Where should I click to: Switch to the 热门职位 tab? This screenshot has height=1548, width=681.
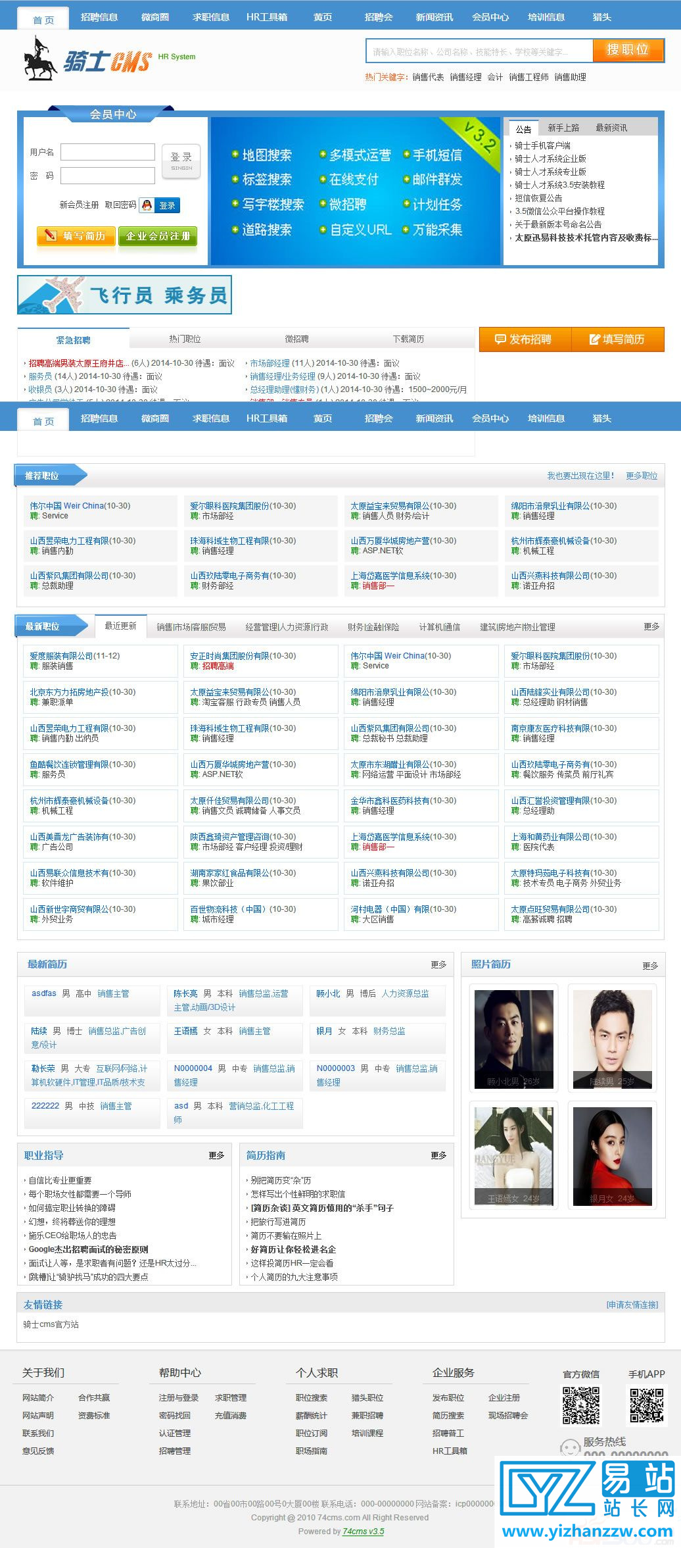click(x=185, y=339)
